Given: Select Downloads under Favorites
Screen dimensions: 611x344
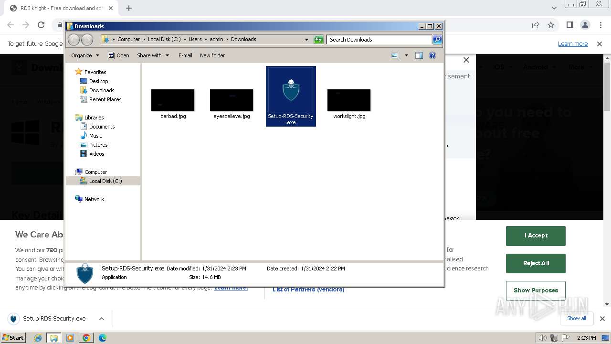Looking at the screenshot, I should tap(102, 90).
